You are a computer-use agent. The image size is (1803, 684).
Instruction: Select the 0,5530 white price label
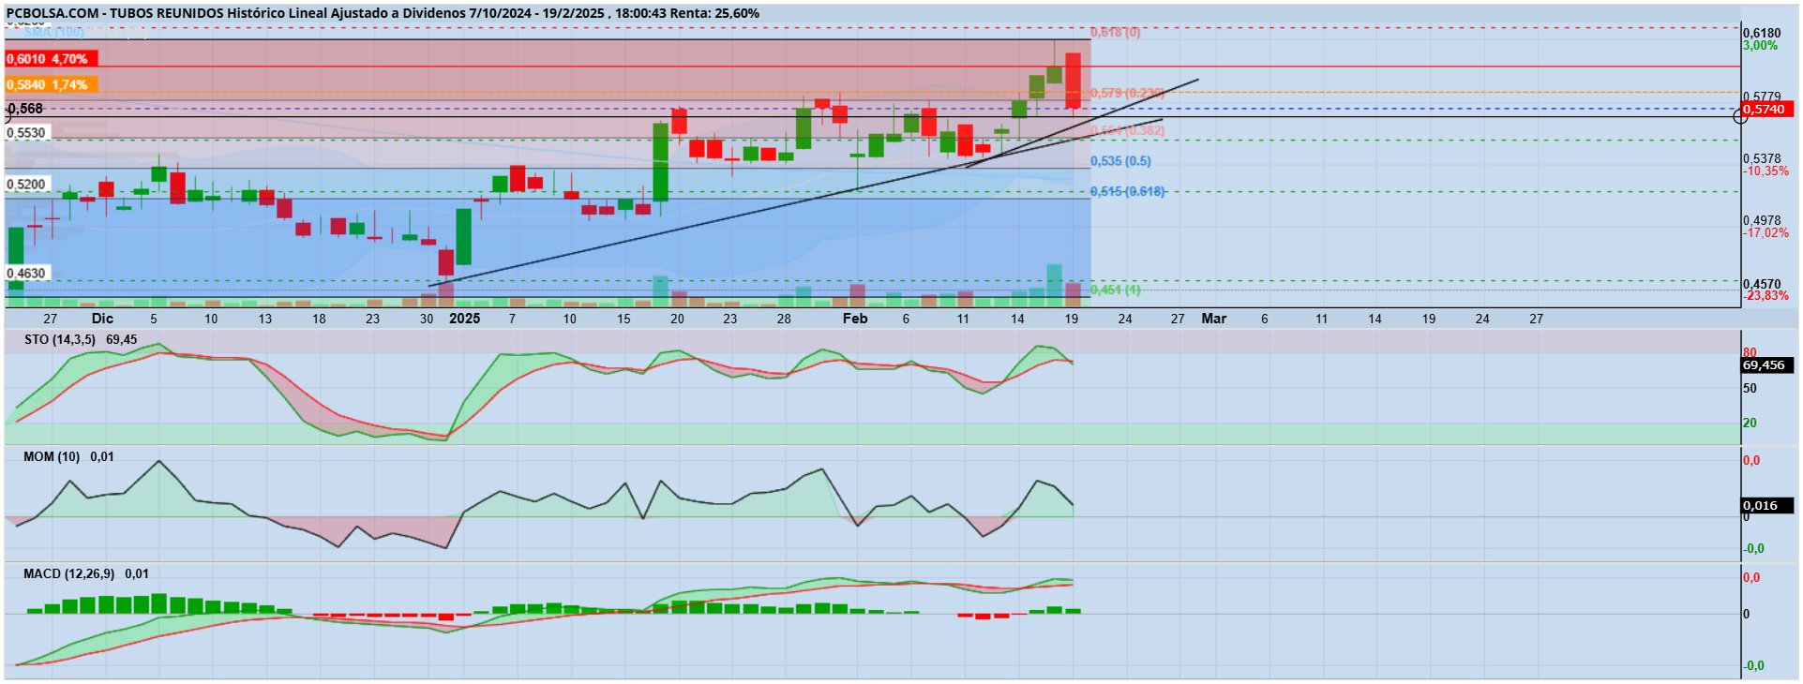pos(26,133)
